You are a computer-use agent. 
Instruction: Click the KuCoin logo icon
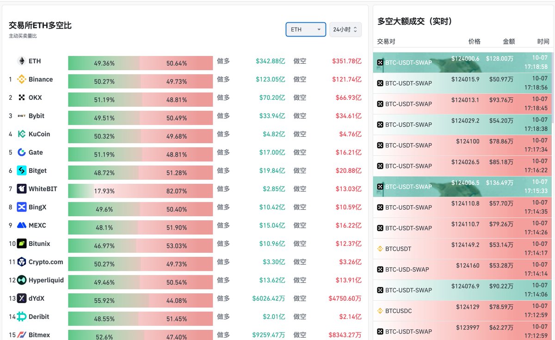22,134
